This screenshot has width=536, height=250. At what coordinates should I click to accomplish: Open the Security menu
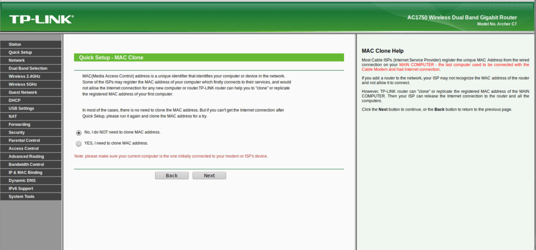coord(31,133)
